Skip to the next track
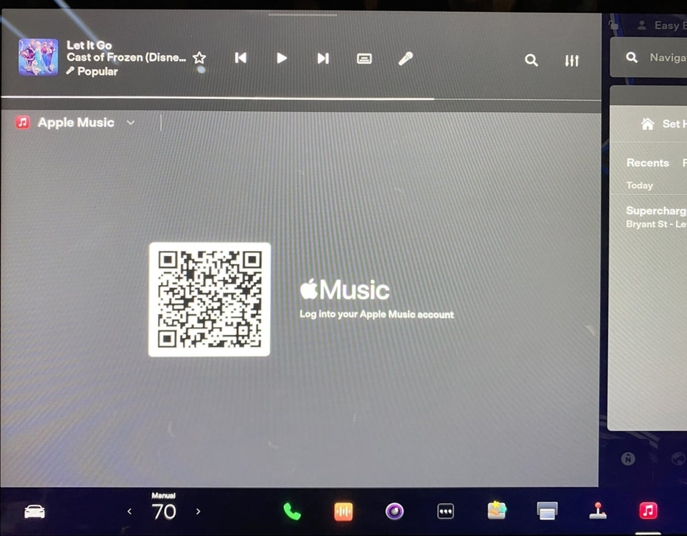Viewport: 687px width, 536px height. 323,58
